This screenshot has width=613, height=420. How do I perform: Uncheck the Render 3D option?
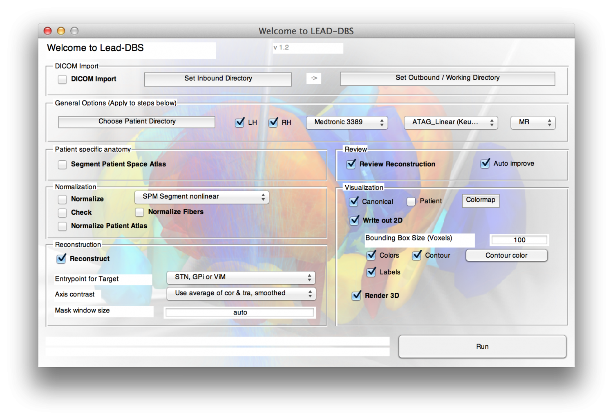(356, 296)
